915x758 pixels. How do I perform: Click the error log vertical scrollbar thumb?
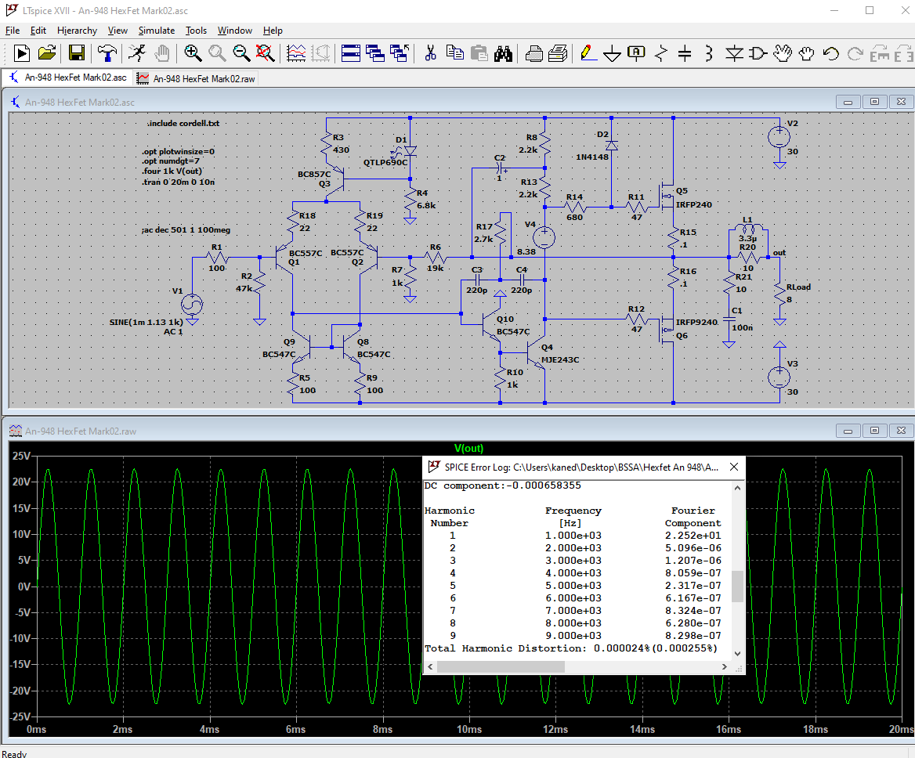click(x=737, y=586)
